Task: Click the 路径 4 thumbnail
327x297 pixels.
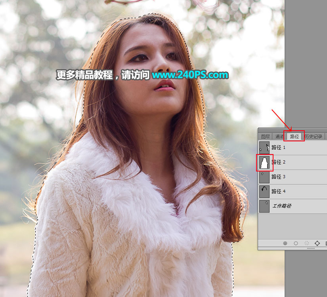Action: point(264,192)
